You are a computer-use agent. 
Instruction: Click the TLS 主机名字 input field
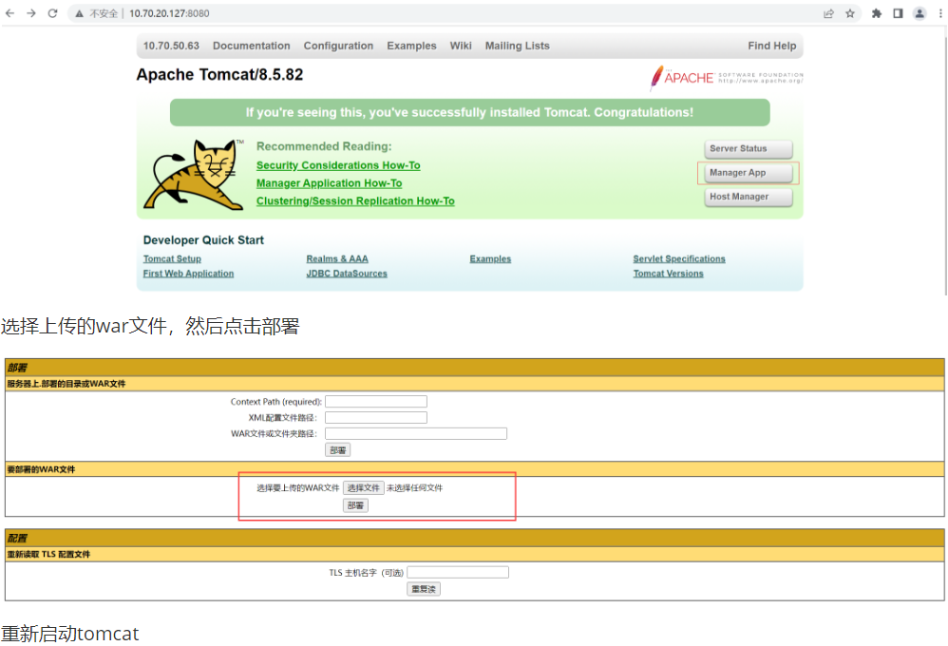(x=458, y=572)
